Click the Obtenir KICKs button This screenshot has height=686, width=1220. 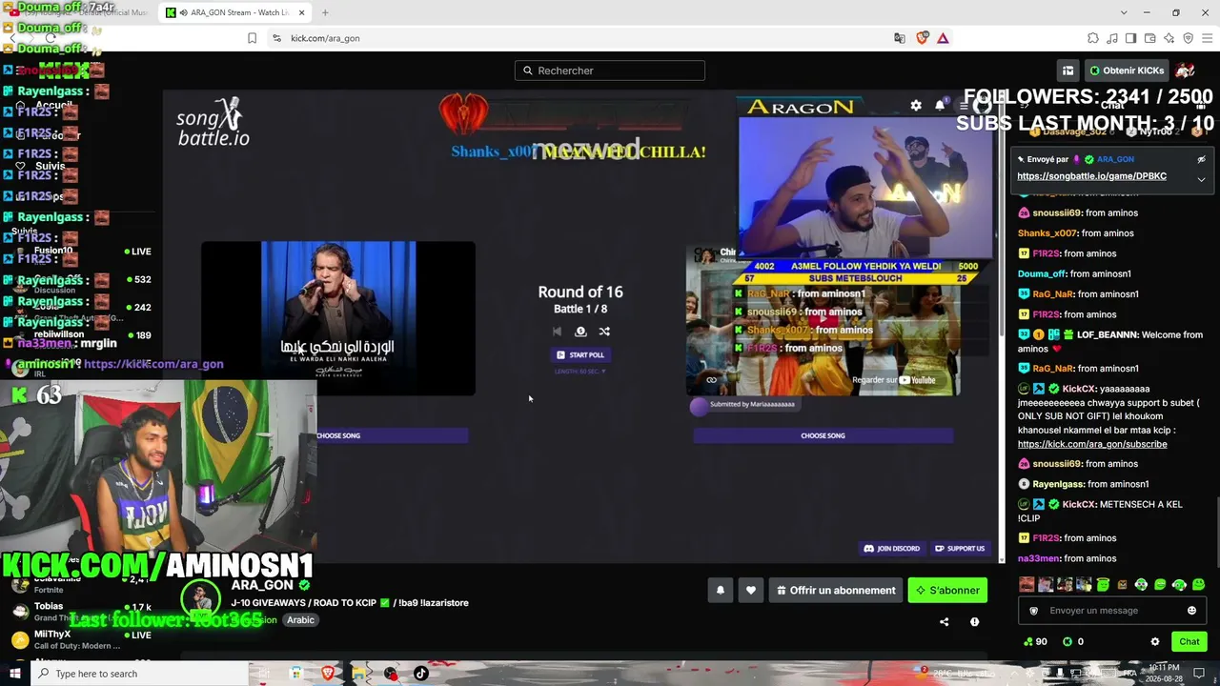[x=1127, y=71]
